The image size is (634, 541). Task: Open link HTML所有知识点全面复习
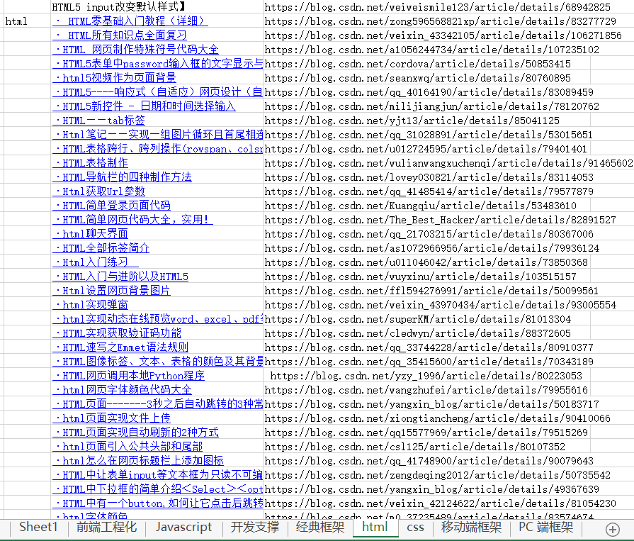(x=120, y=35)
